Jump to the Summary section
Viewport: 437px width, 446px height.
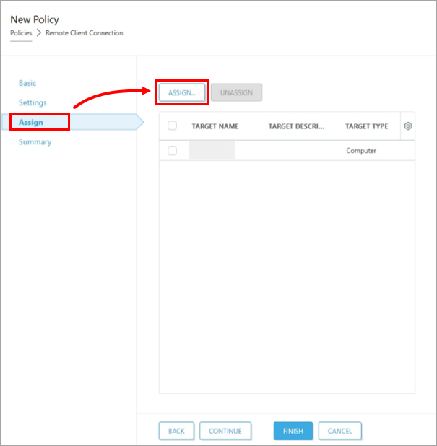pyautogui.click(x=35, y=142)
